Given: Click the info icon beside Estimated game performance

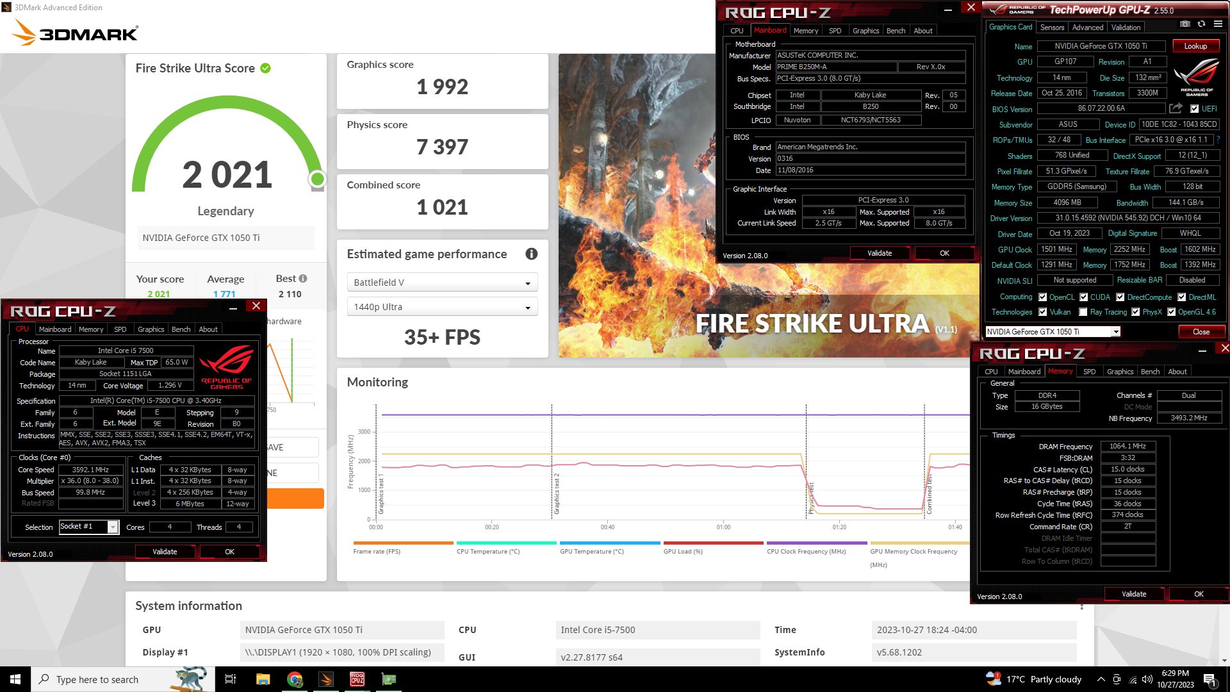Looking at the screenshot, I should [531, 254].
